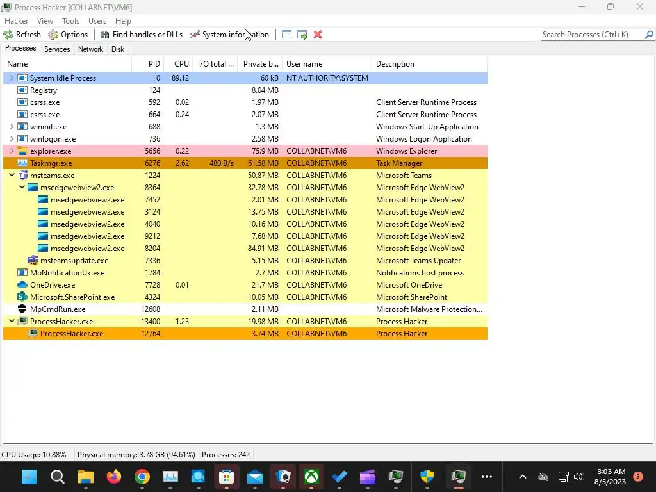Image resolution: width=656 pixels, height=492 pixels.
Task: Click the find window toolbar icon
Action: coord(286,35)
